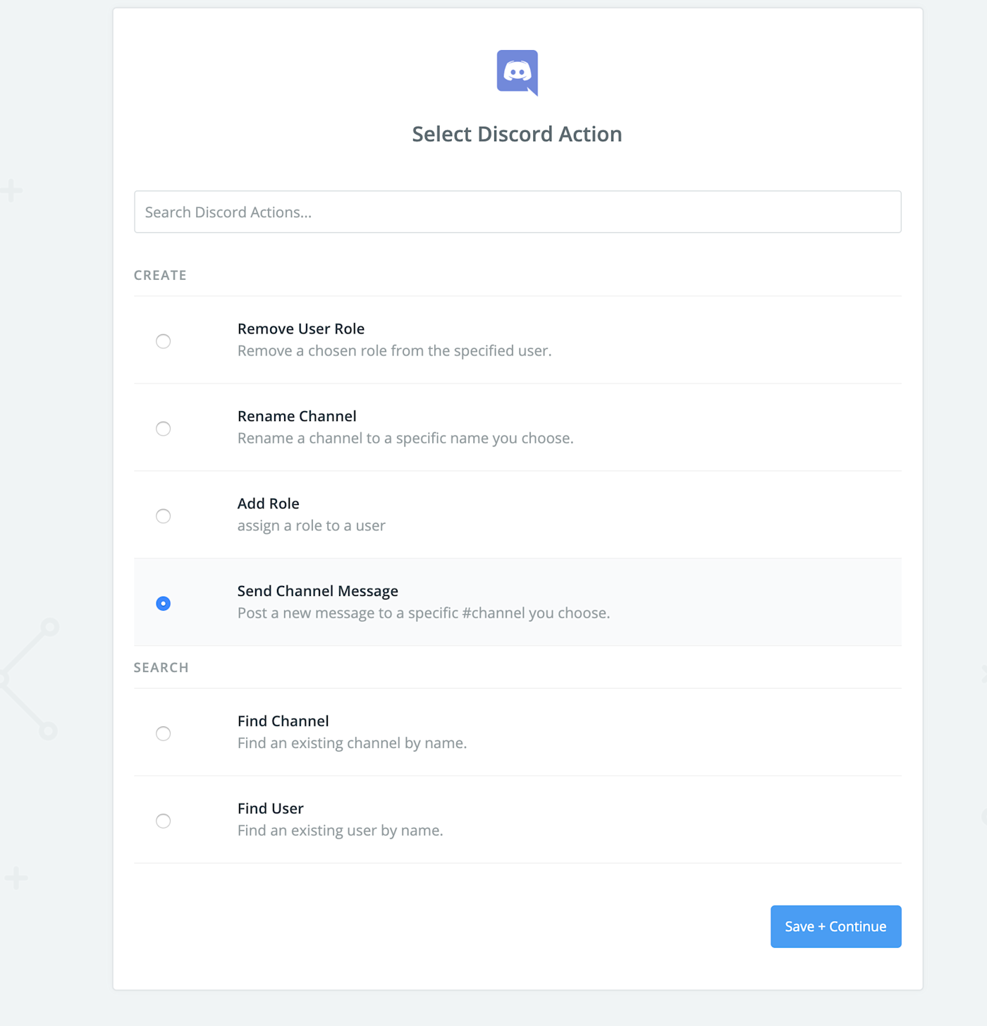The width and height of the screenshot is (987, 1026).
Task: Click "Remove a chosen role from the specified user."
Action: coord(395,351)
